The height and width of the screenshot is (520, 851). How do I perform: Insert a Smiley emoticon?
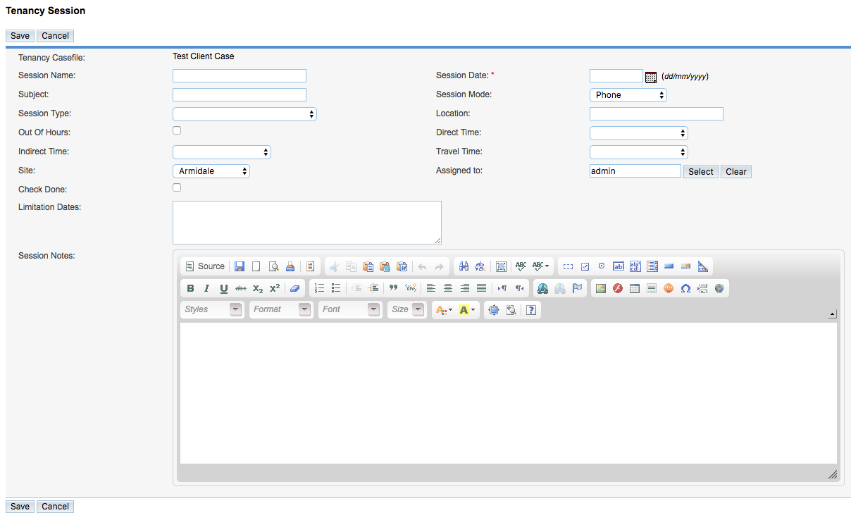(x=669, y=288)
